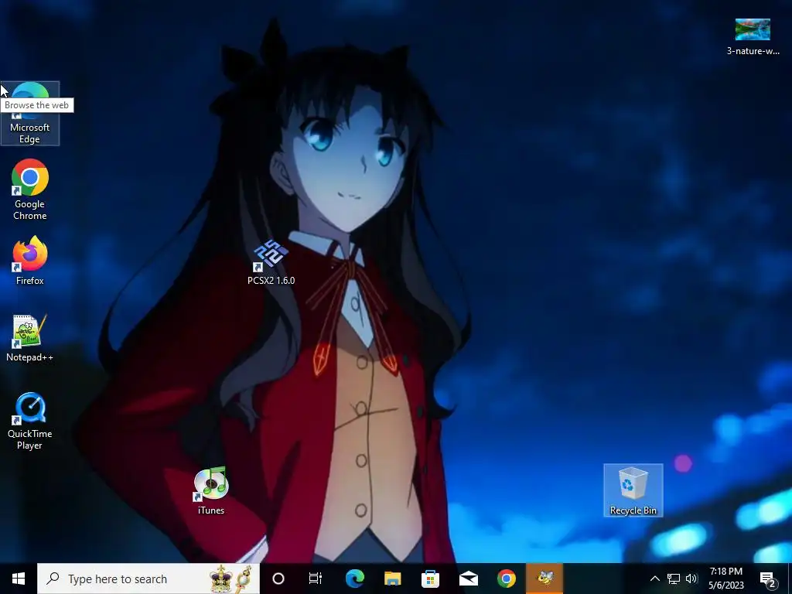Open File Explorer from the taskbar
The height and width of the screenshot is (594, 792).
392,579
